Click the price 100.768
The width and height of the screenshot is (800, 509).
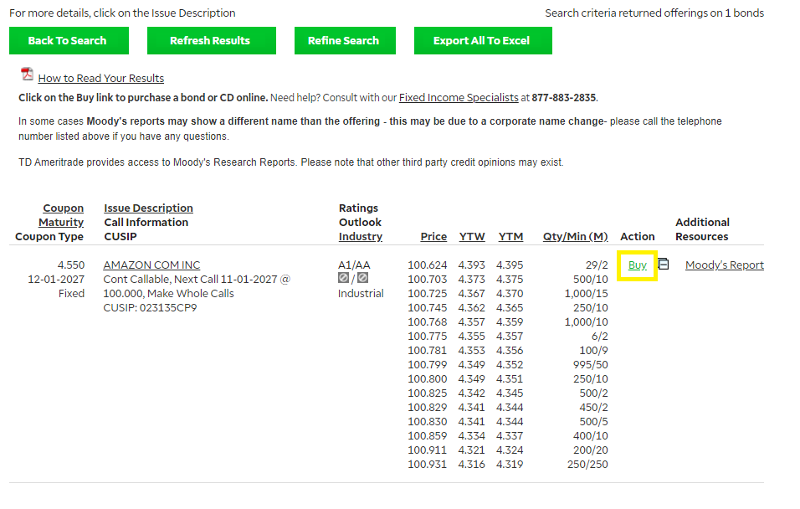[x=427, y=322]
